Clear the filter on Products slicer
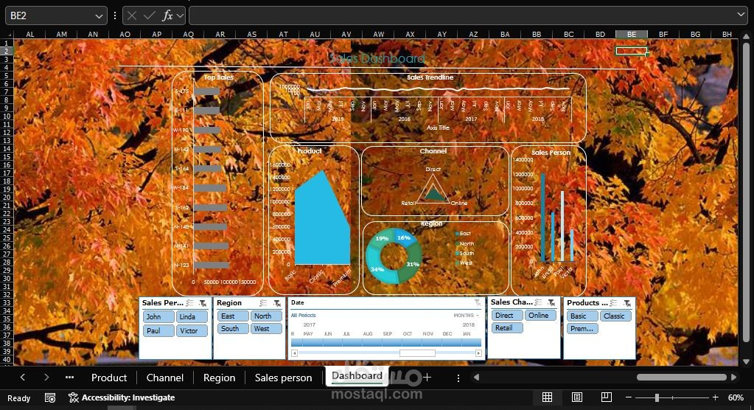 (x=627, y=302)
